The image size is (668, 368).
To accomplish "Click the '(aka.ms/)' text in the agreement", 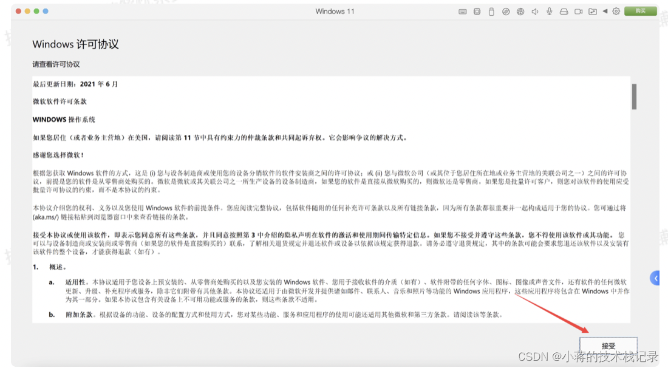I will tap(46, 217).
